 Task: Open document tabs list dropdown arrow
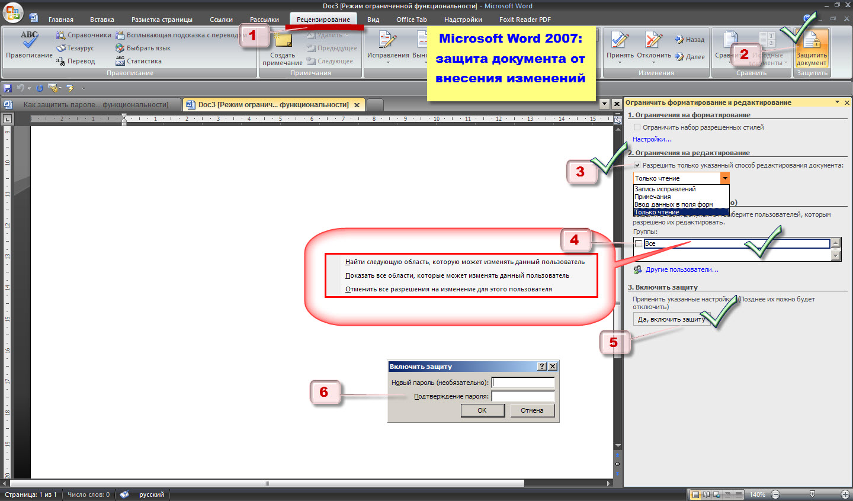(x=604, y=104)
